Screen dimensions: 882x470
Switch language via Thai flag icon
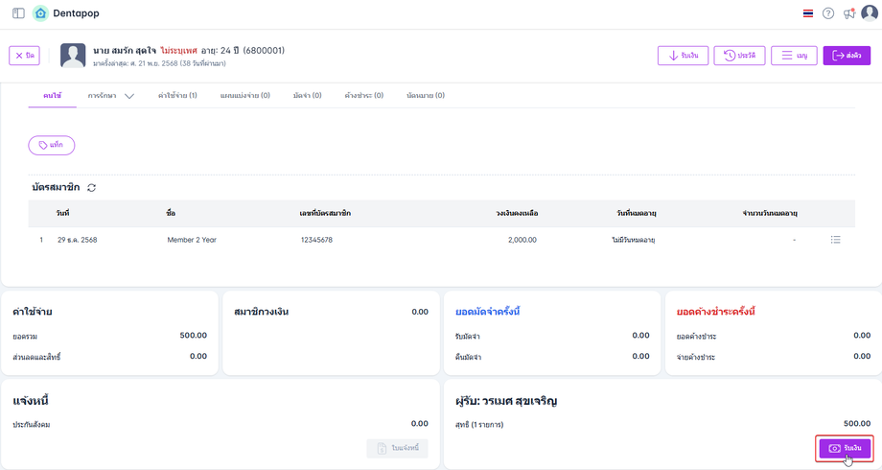pos(808,13)
